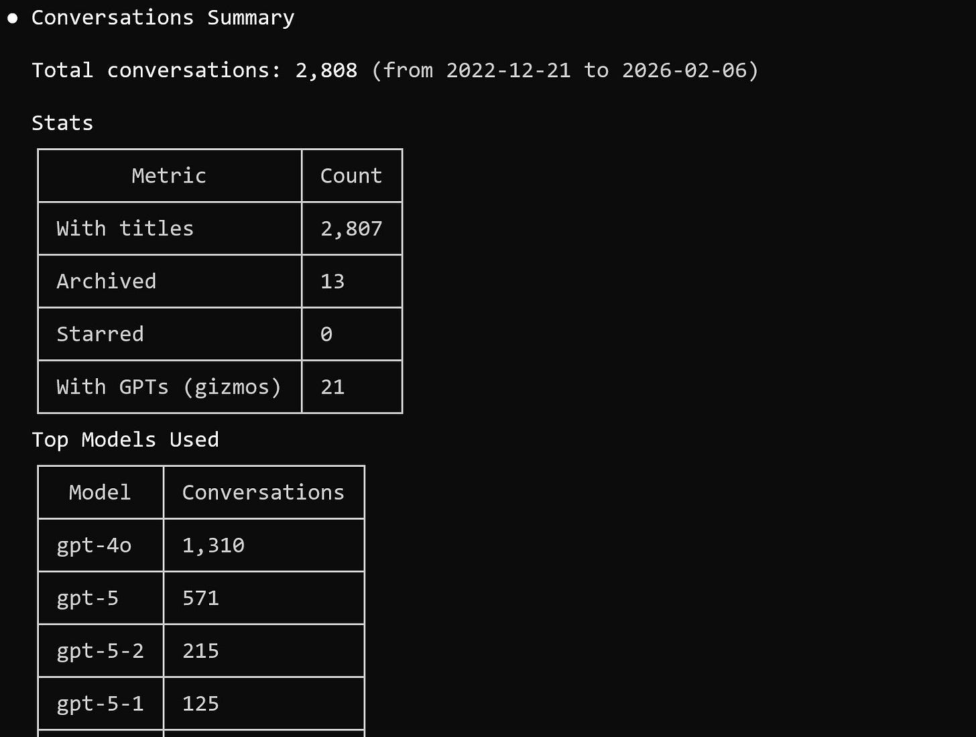Click the gpt-5 conversation count 571
The height and width of the screenshot is (737, 976).
[200, 598]
